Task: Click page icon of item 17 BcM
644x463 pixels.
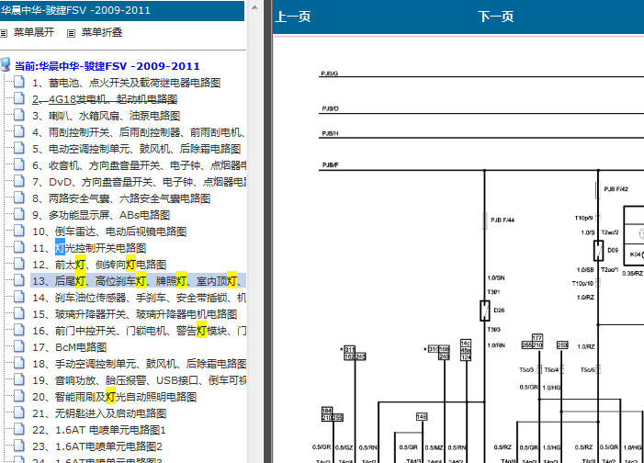Action: [x=19, y=346]
